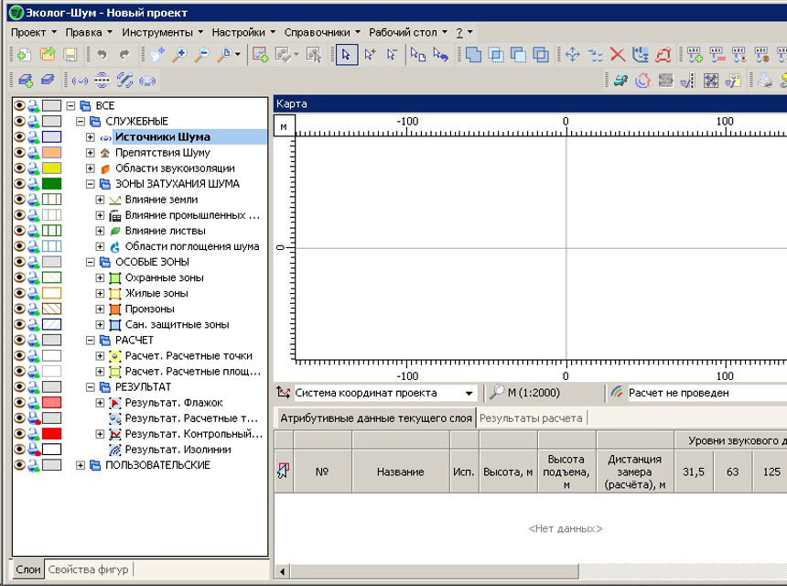Viewport: 787px width, 586px height.
Task: Toggle eye for Результат. Флажок layer
Action: (x=19, y=402)
